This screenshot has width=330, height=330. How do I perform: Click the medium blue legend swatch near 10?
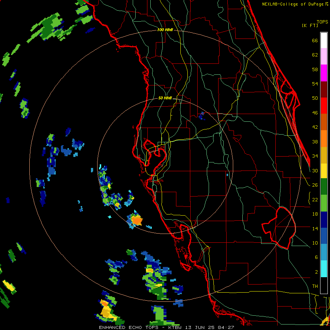pos(324,236)
